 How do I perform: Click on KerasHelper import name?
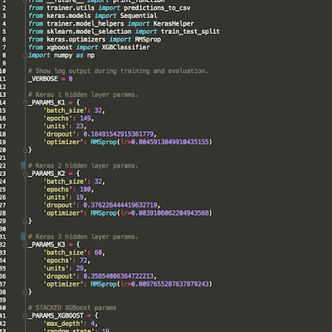click(x=173, y=24)
